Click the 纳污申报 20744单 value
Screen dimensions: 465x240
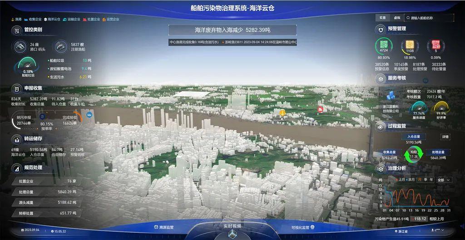(24, 120)
